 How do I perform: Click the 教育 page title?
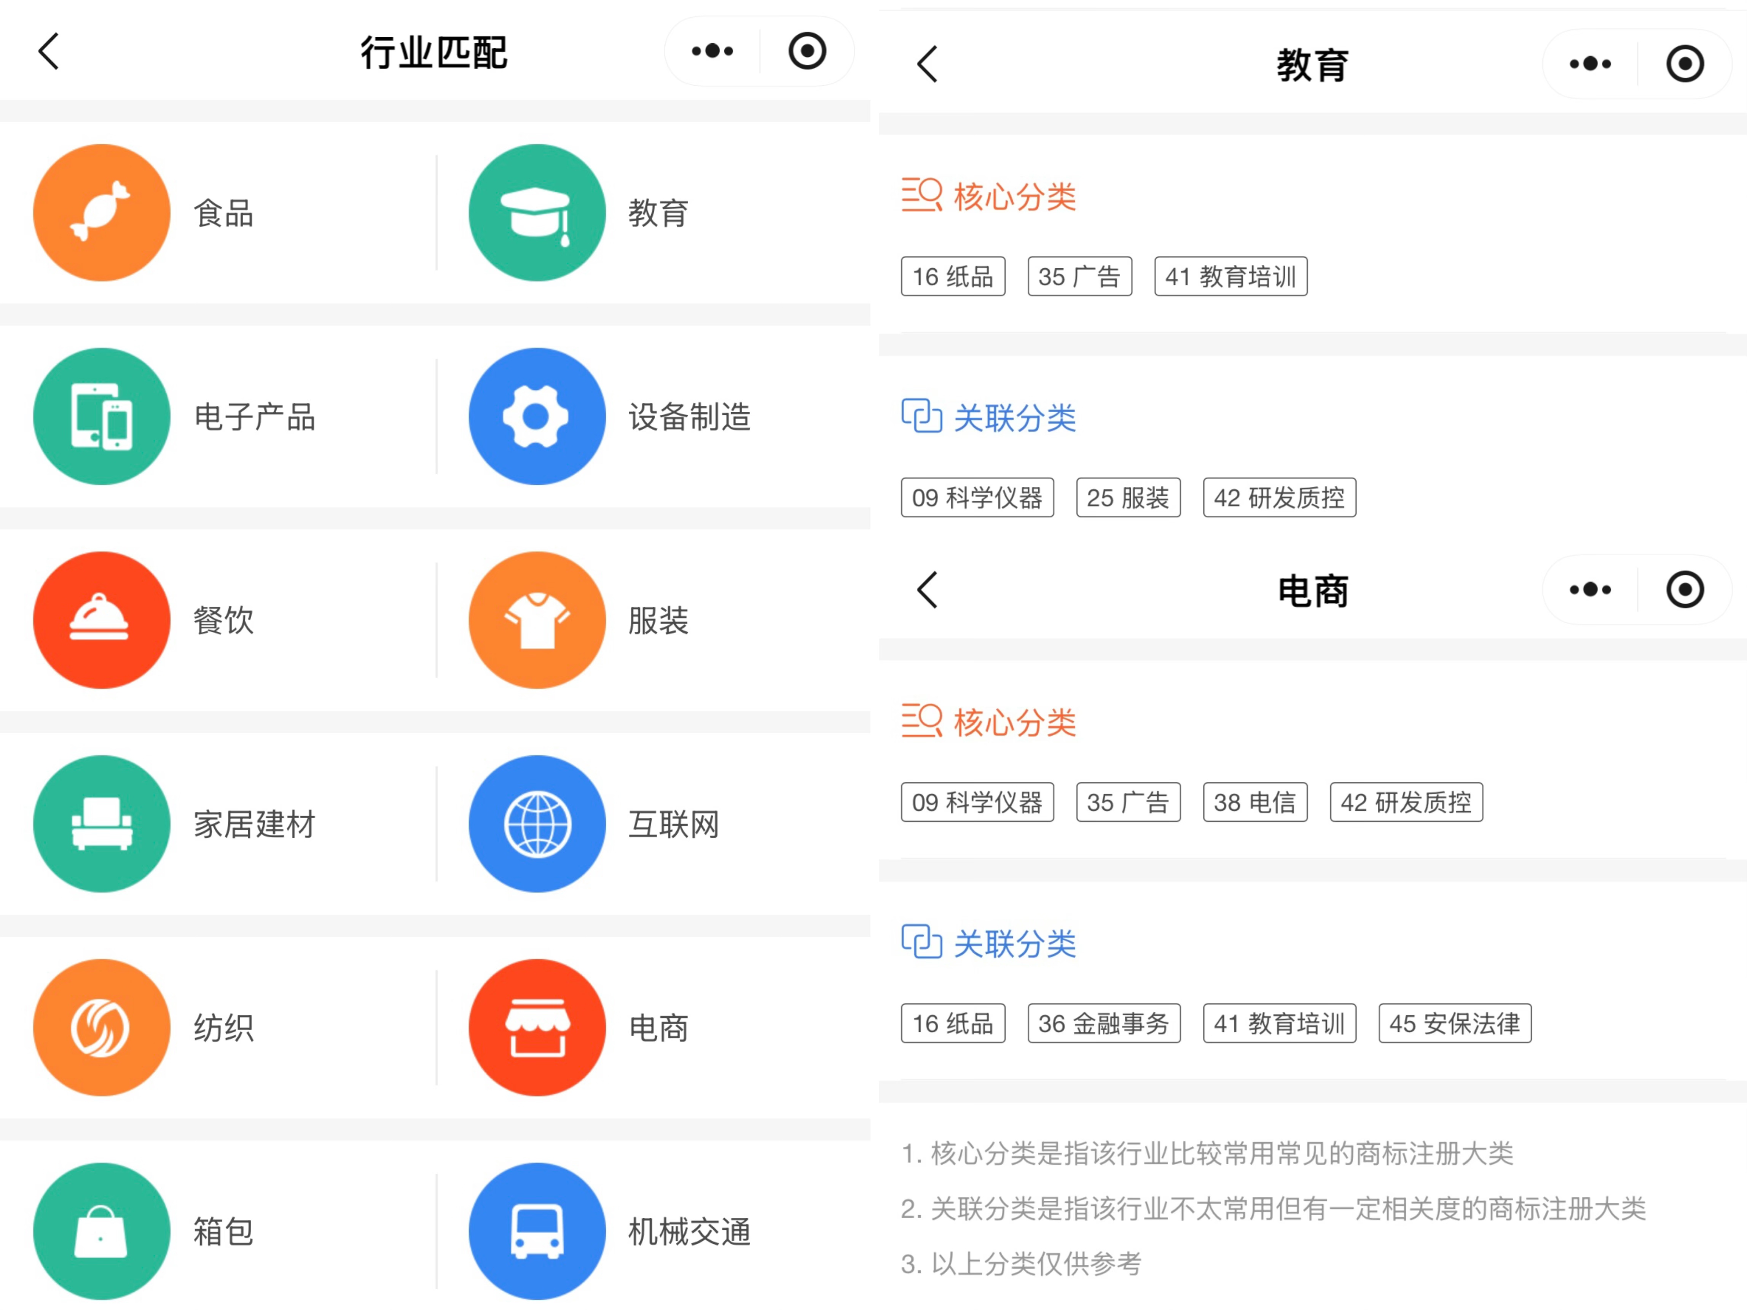coord(1313,65)
